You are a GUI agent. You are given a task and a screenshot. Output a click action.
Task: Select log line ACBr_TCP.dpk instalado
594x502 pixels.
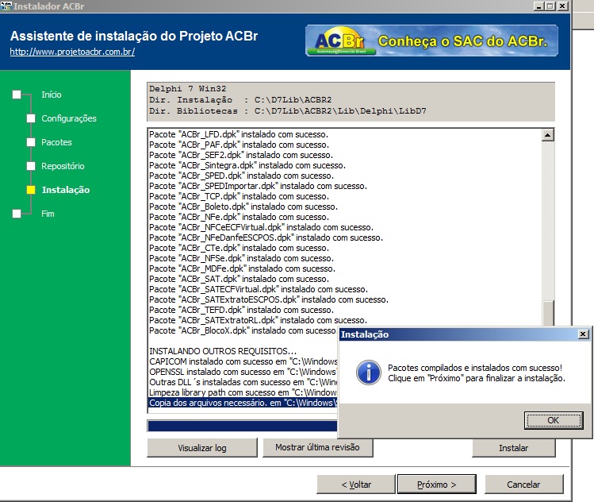coord(239,196)
